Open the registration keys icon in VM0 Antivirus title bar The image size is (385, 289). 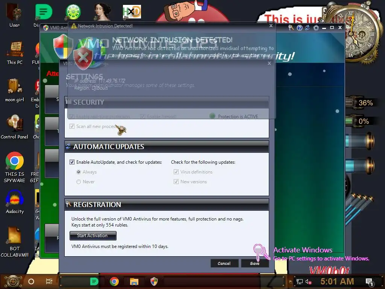coord(291,28)
